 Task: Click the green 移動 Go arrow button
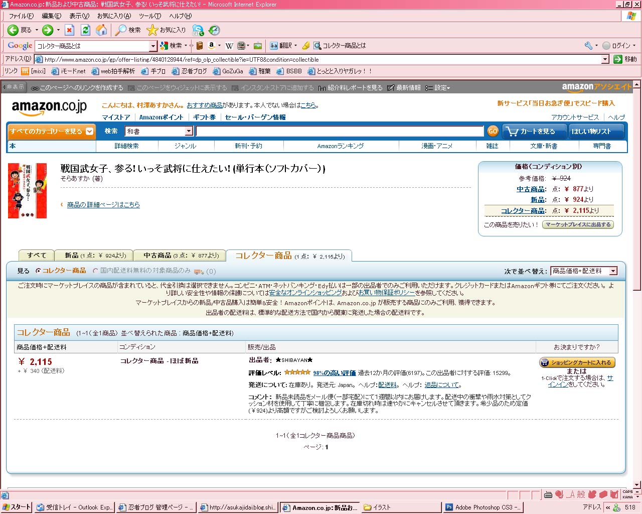pos(625,59)
